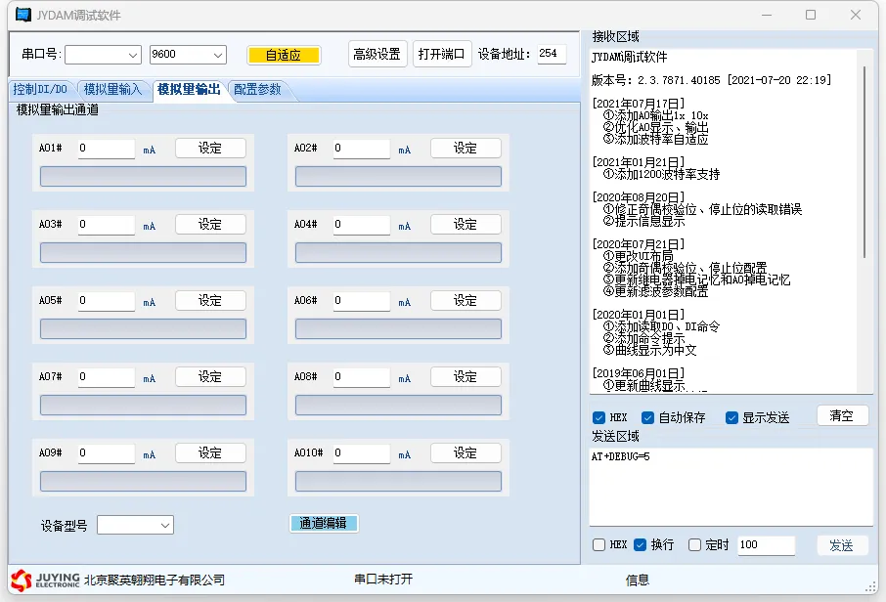The width and height of the screenshot is (886, 602).
Task: Click the window resize grip corner
Action: [x=870, y=586]
